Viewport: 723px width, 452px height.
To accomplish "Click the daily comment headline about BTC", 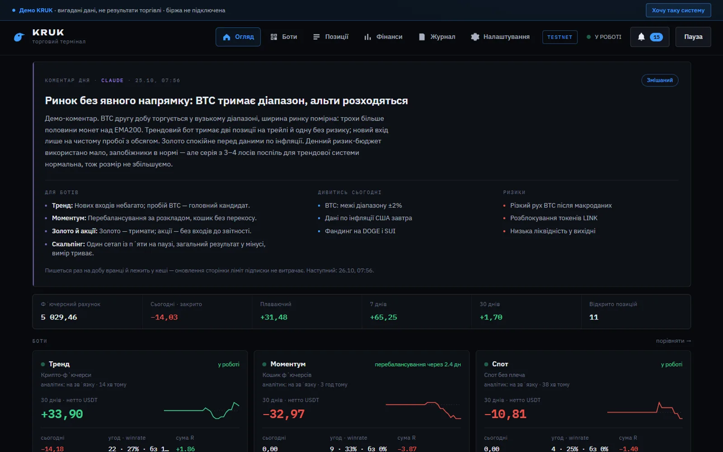I will click(226, 101).
